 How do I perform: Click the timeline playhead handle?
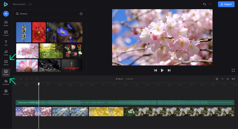[39, 84]
